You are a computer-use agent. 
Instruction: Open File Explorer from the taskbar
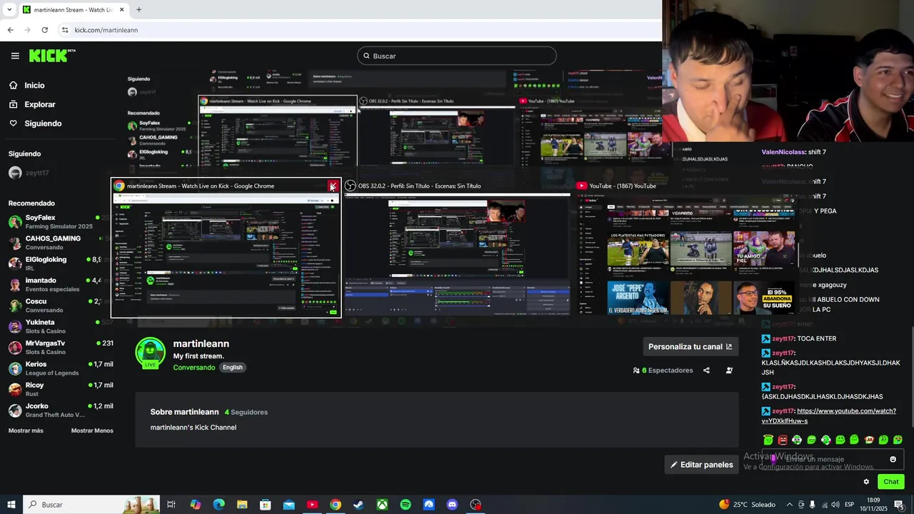(x=242, y=505)
